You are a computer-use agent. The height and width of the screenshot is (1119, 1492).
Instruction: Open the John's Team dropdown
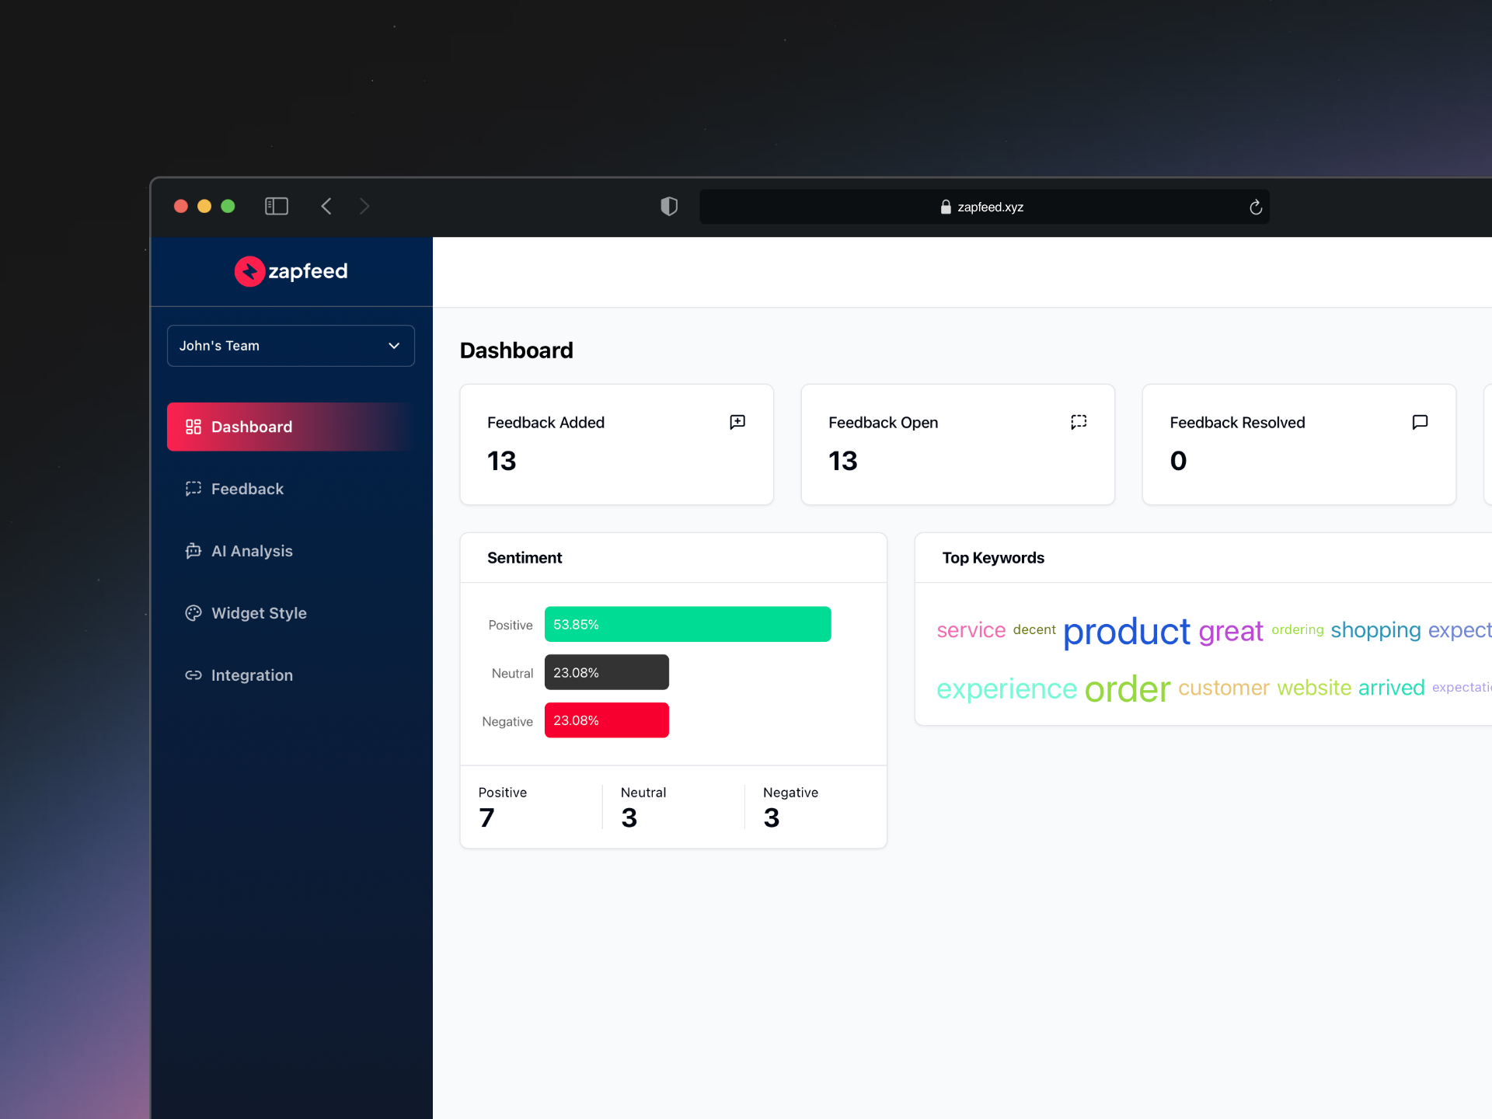291,346
